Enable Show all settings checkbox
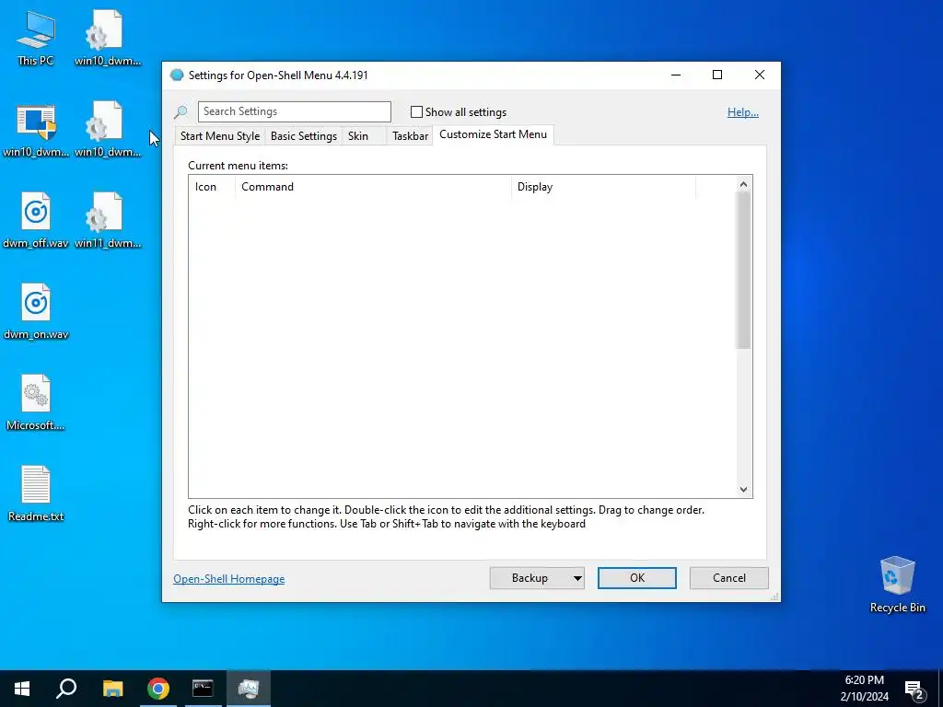 (x=416, y=111)
